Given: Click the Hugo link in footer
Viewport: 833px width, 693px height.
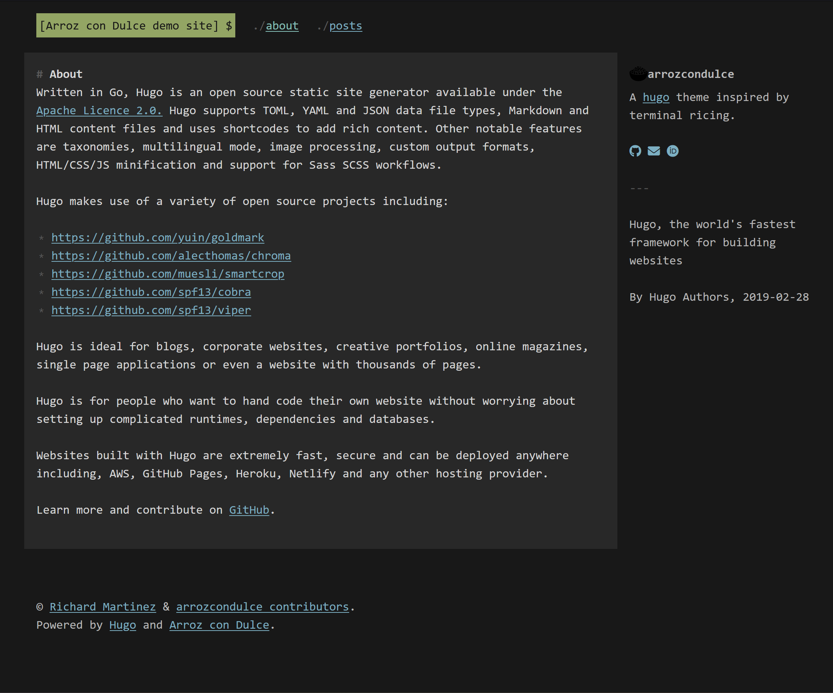Looking at the screenshot, I should tap(123, 625).
